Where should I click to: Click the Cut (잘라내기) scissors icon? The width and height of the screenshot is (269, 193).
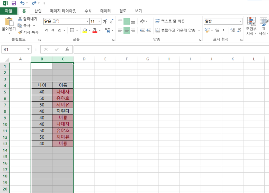[20, 19]
